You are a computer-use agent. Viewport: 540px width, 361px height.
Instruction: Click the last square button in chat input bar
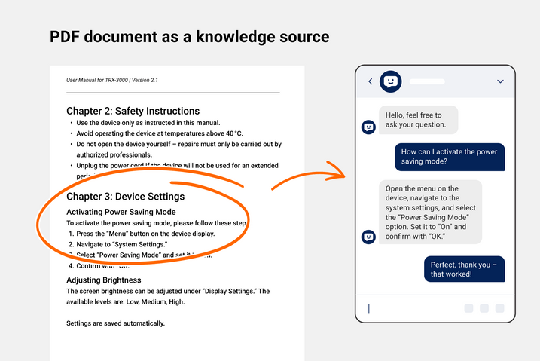pyautogui.click(x=499, y=308)
